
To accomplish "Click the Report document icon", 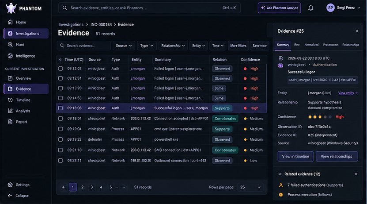I will point(10,122).
